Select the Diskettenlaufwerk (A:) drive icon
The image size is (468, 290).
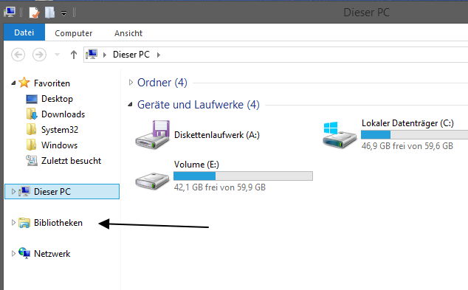pyautogui.click(x=153, y=134)
